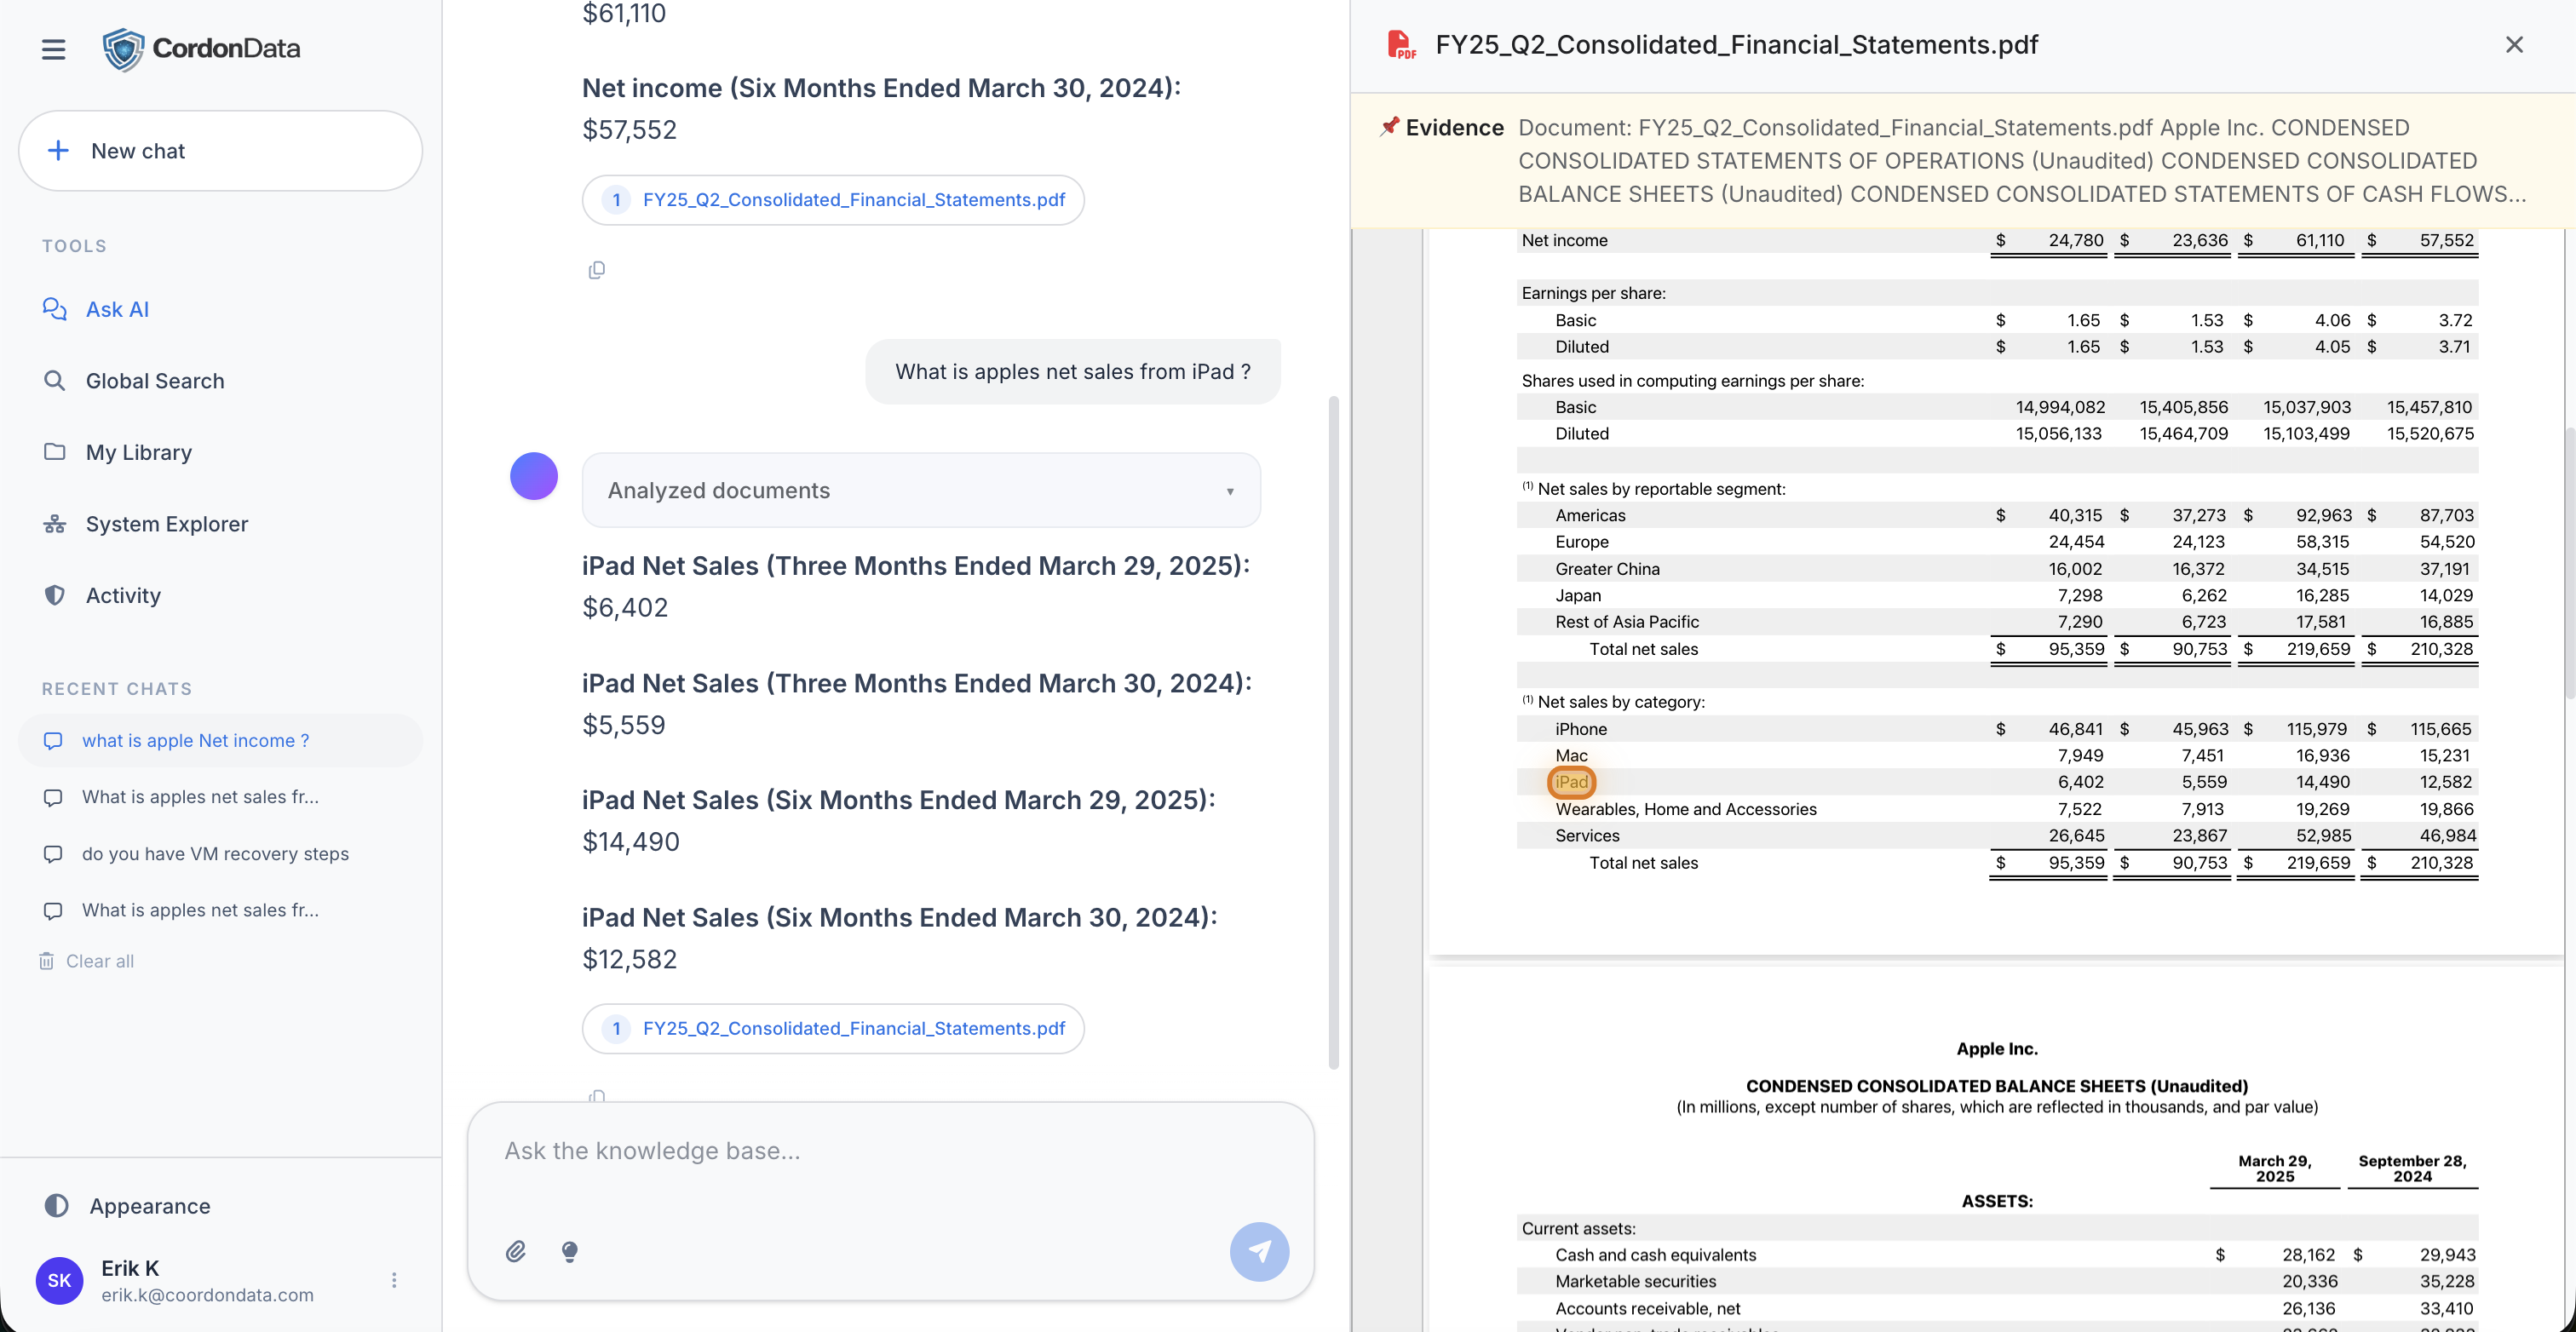Click the paperclip attach file icon
This screenshot has width=2576, height=1332.
tap(515, 1251)
